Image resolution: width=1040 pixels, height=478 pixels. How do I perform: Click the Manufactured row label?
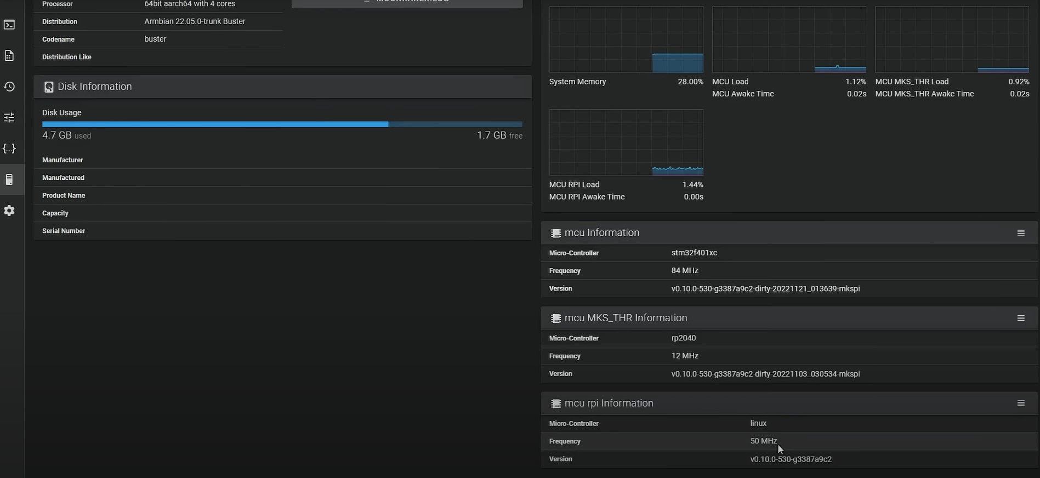63,178
